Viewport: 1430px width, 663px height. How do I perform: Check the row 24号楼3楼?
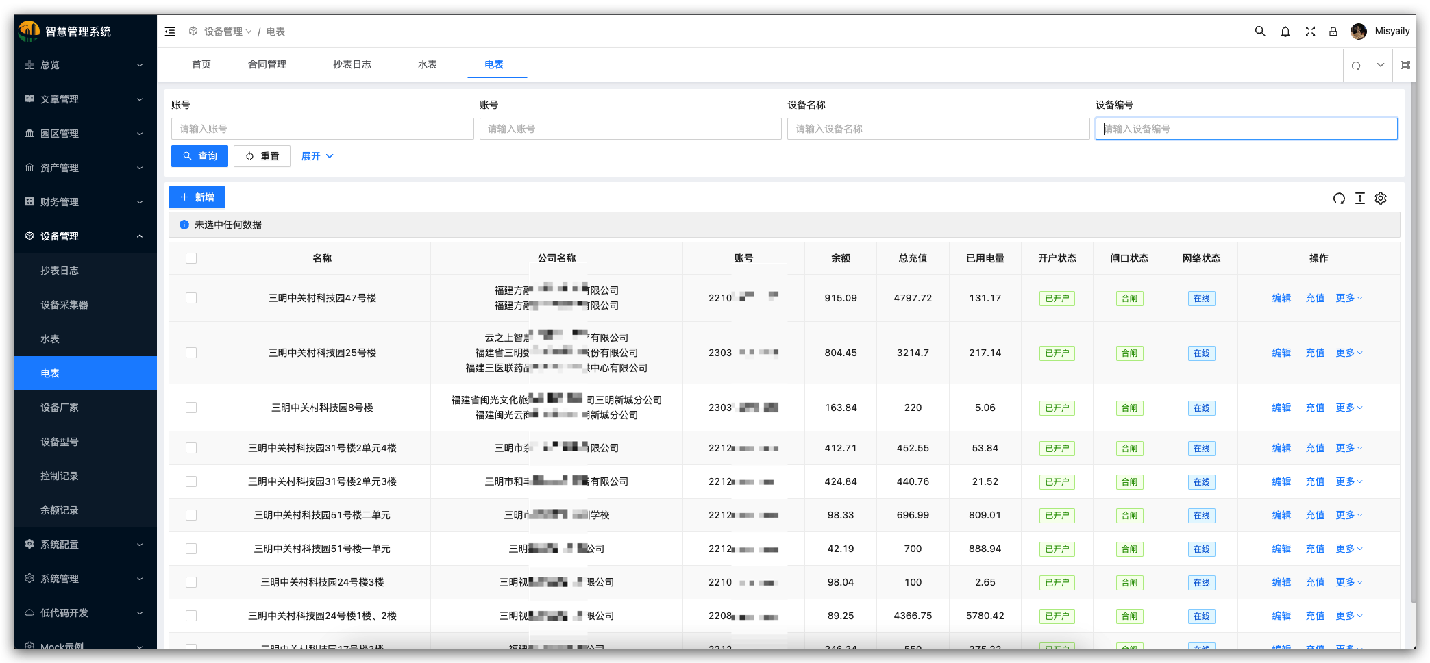191,582
